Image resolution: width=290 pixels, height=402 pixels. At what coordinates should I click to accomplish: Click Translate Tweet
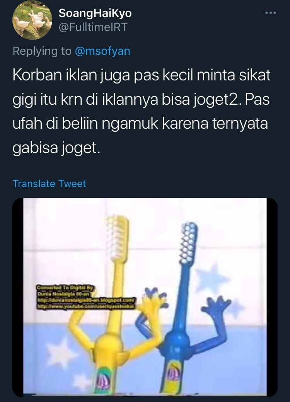point(49,184)
